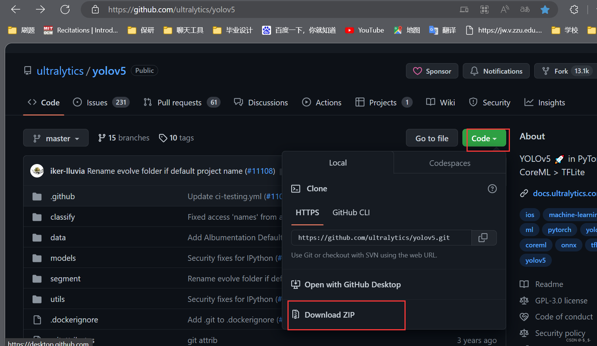Open the 百度一下 bookmark

tap(299, 30)
